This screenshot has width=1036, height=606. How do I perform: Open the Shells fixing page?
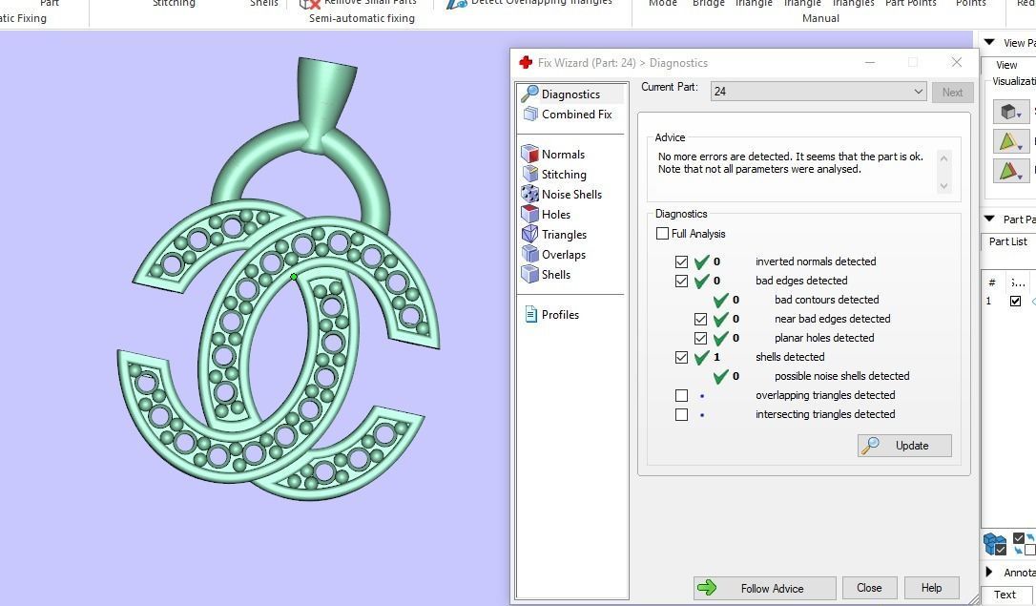coord(547,274)
